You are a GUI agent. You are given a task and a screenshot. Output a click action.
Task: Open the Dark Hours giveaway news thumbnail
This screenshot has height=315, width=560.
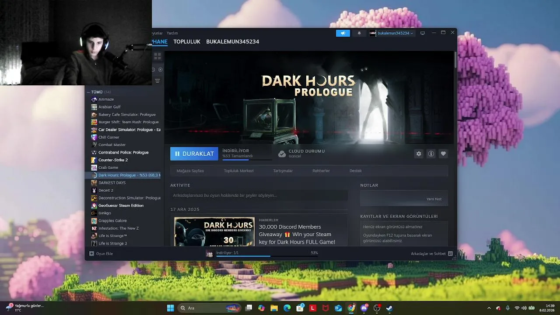pos(214,231)
